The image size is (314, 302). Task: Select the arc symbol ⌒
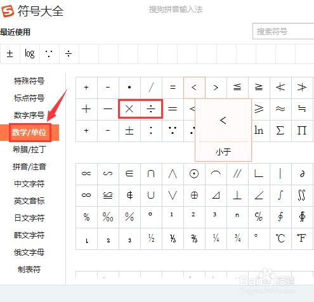click(216, 174)
